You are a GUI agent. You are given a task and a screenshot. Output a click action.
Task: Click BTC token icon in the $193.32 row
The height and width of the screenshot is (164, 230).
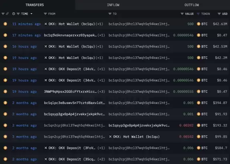tap(199, 126)
